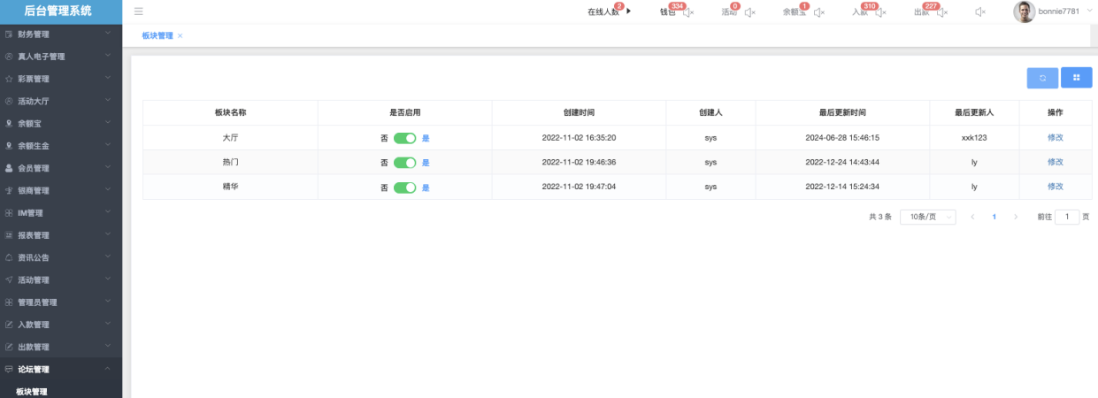Toggle the 入款 sound speaker icon
Image resolution: width=1098 pixels, height=398 pixels.
pos(880,12)
